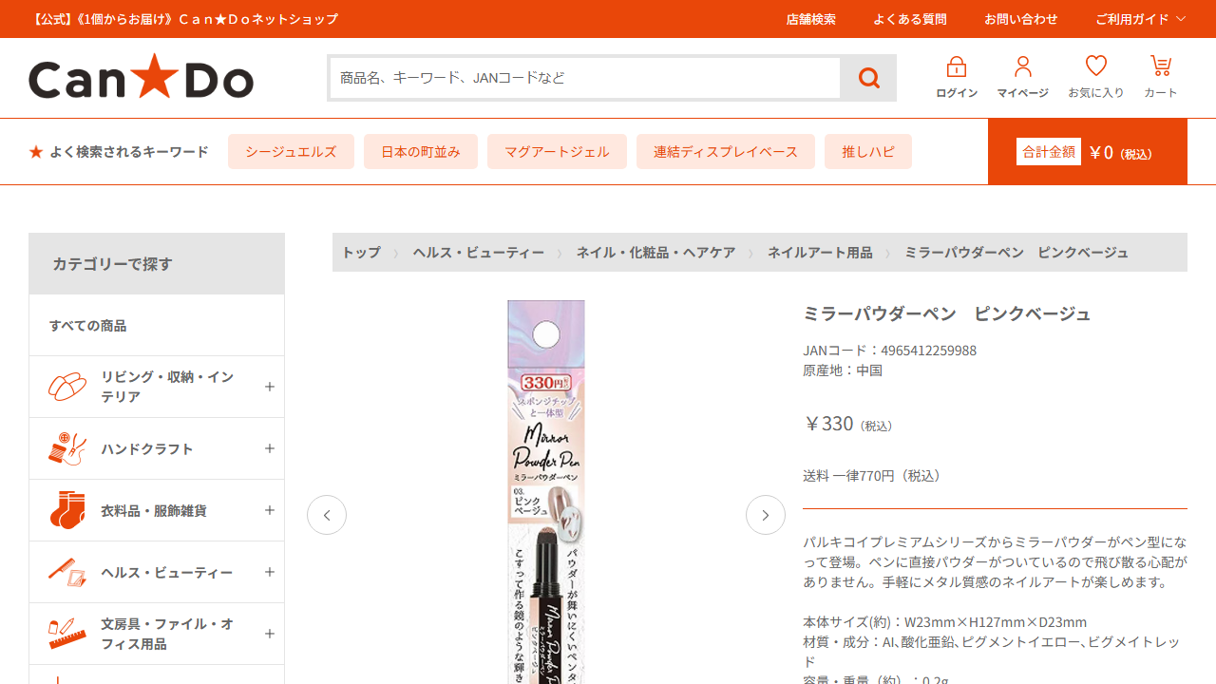Click the マグアートジェル keyword tag
1216x684 pixels.
557,152
